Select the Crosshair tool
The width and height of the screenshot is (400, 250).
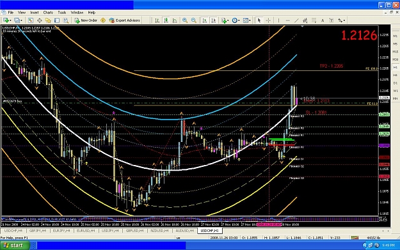pos(268,20)
